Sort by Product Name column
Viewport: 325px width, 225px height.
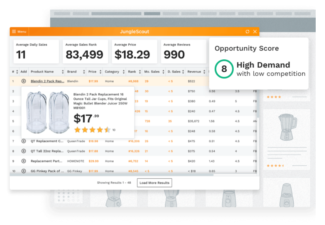coord(63,72)
